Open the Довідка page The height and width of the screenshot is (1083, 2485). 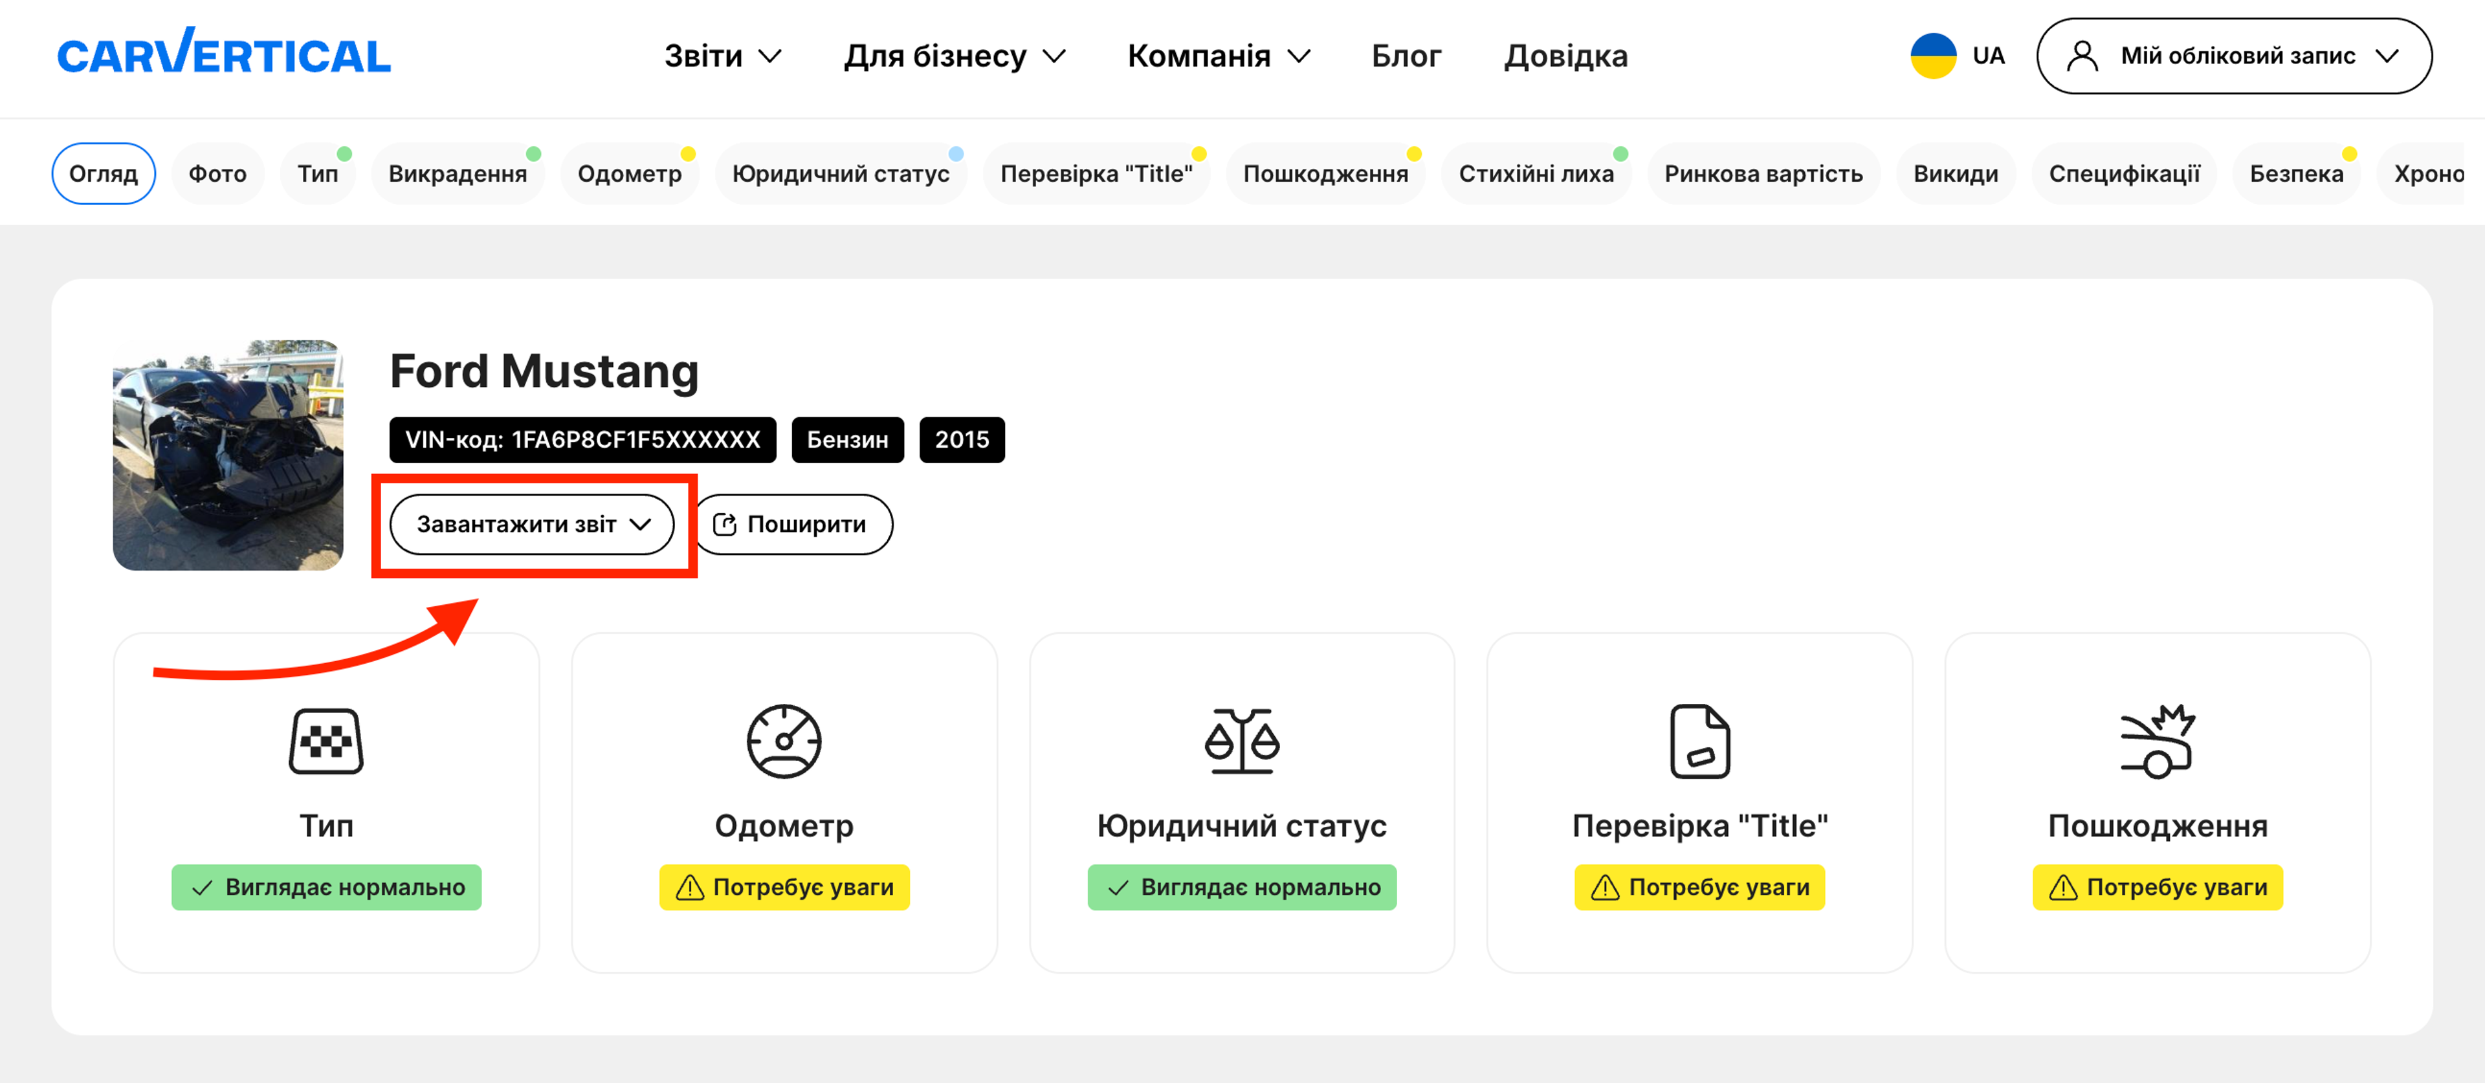coord(1565,56)
